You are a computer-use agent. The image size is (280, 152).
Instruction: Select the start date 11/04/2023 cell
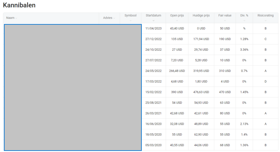point(153,29)
